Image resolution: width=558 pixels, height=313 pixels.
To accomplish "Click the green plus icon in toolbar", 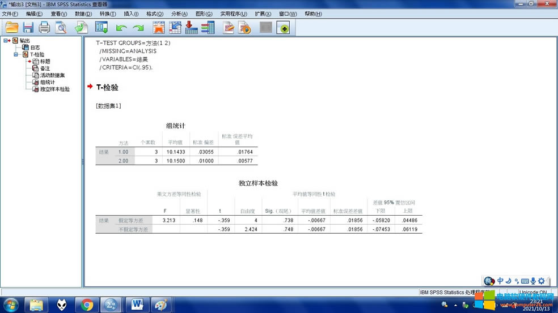I will 283,28.
